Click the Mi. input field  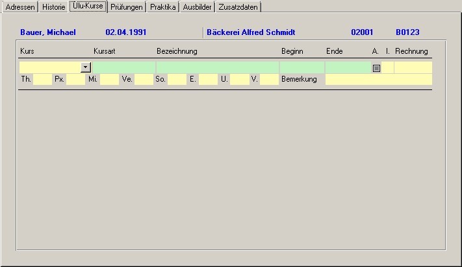click(109, 79)
